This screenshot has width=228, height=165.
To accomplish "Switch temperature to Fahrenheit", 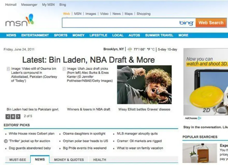I will [x=149, y=49].
